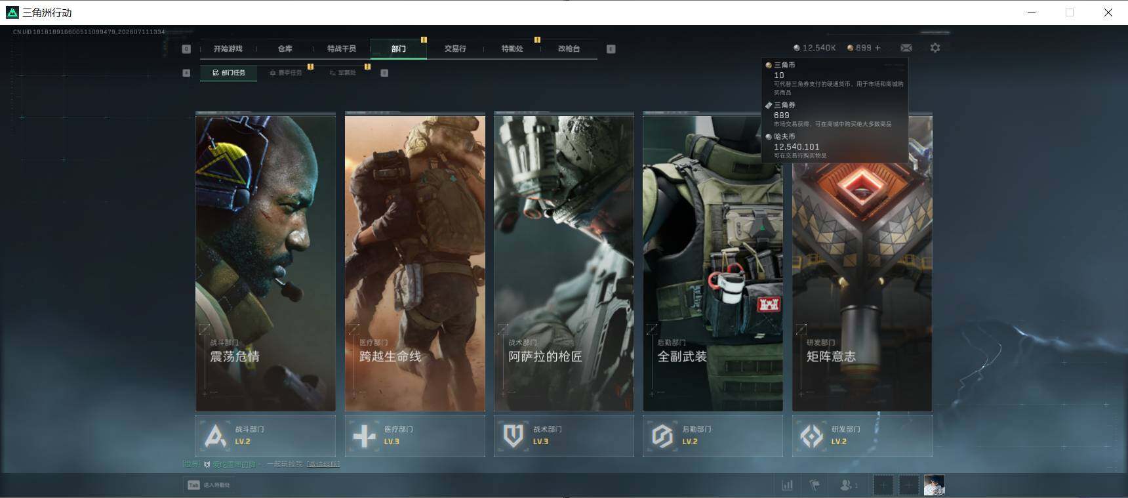Click the Tab 进入特勤处 shortcut button

[x=209, y=485]
